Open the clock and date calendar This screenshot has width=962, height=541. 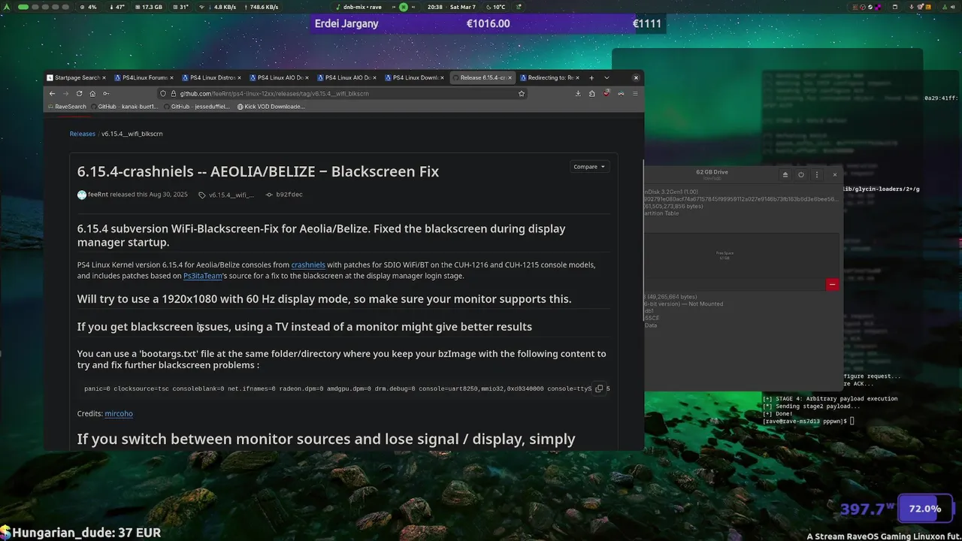[451, 7]
